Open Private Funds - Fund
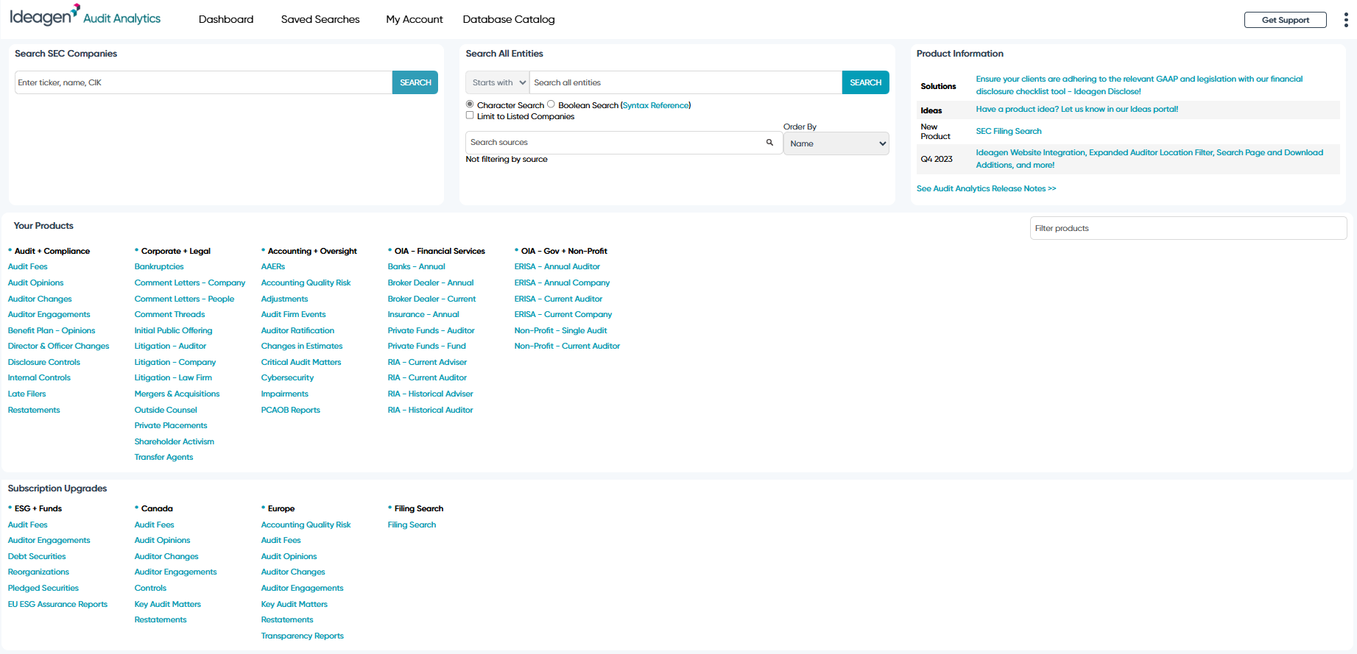 tap(427, 346)
